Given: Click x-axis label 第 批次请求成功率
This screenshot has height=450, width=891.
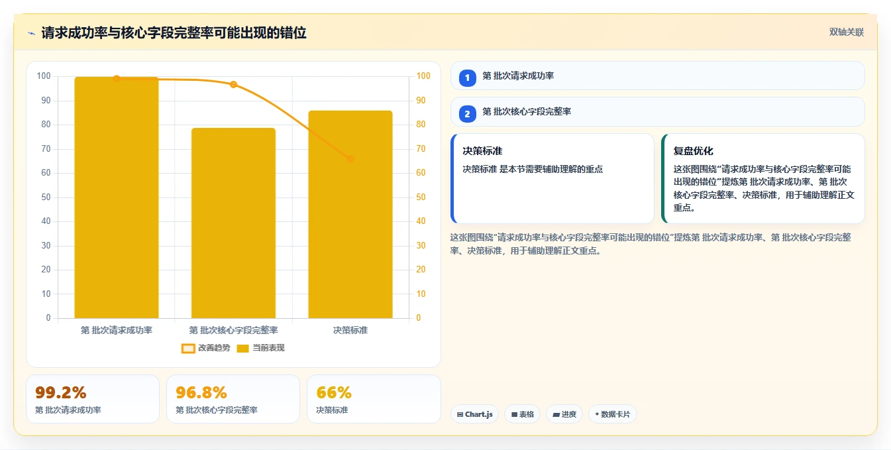Looking at the screenshot, I should (x=117, y=330).
